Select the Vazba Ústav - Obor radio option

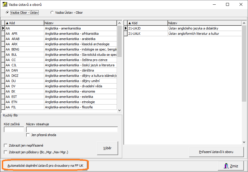(x=52, y=13)
